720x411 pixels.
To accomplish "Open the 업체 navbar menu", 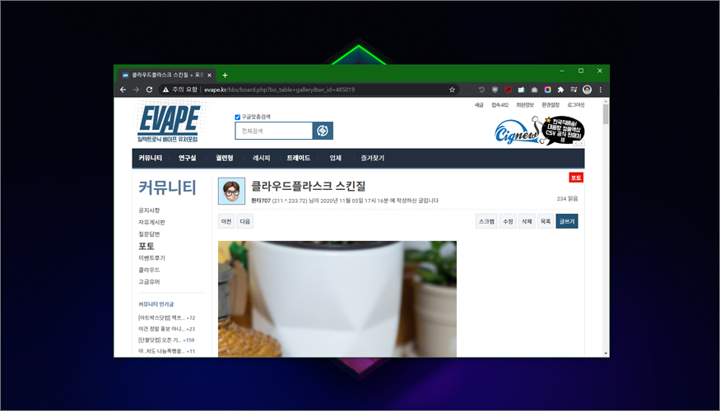I will point(335,158).
